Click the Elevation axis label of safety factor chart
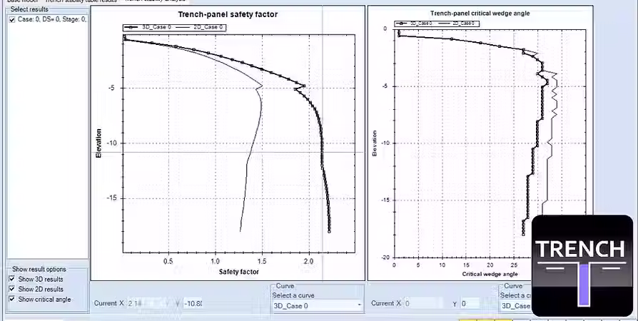This screenshot has height=321, width=638. (x=98, y=143)
